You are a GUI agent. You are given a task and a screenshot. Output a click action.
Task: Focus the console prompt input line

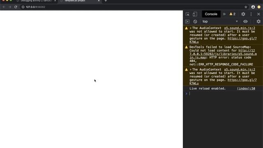[225, 94]
